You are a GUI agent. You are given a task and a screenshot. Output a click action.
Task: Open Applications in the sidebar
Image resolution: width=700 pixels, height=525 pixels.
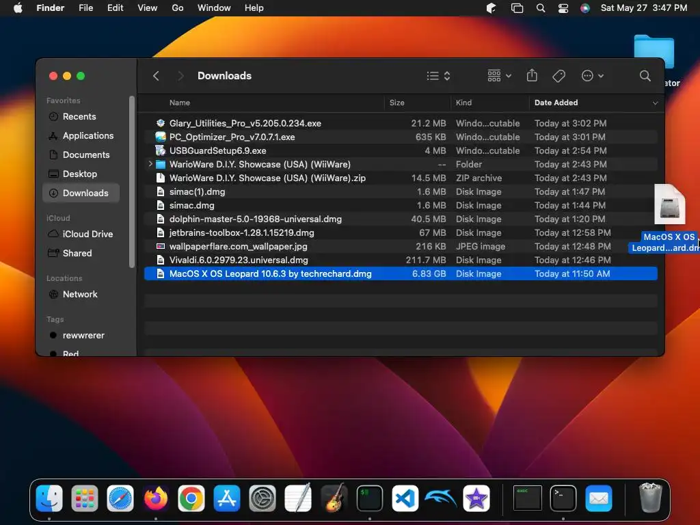pos(81,136)
